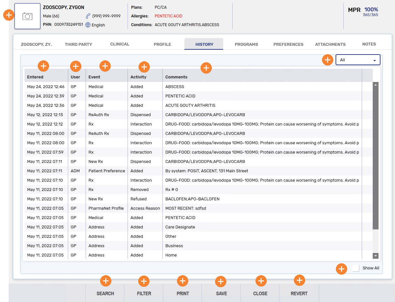
Task: Click the patient photo camera icon
Action: click(27, 16)
